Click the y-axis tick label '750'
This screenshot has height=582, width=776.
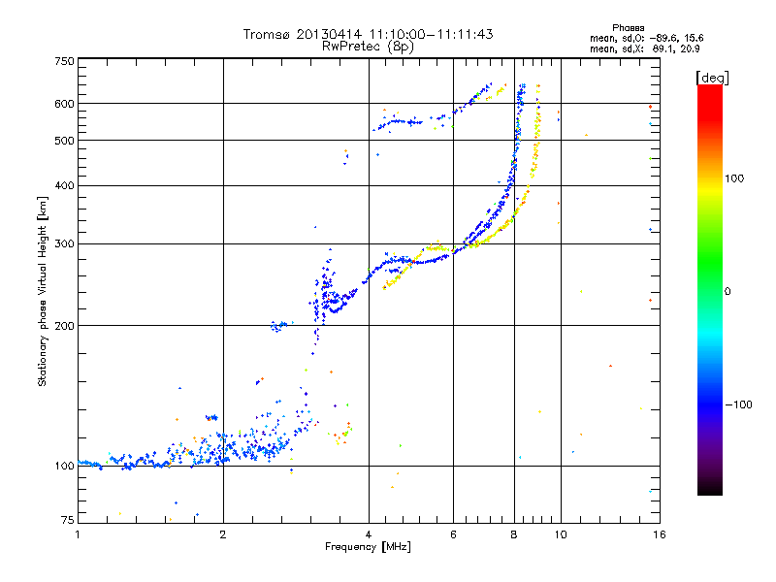click(x=64, y=61)
